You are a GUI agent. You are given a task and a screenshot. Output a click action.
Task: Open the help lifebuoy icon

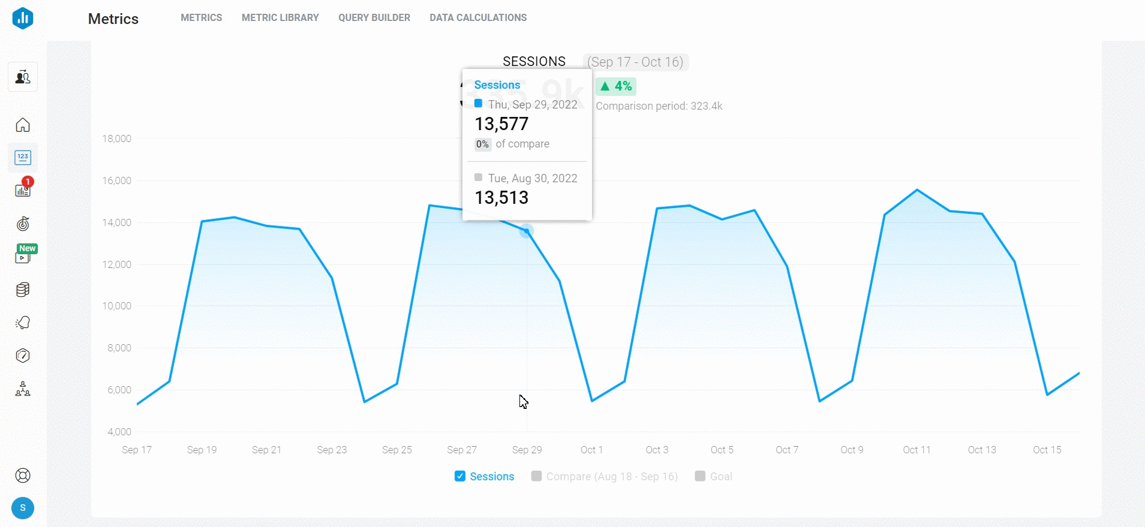23,475
